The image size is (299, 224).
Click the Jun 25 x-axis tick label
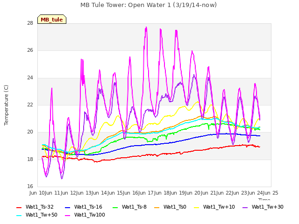coord(271,193)
